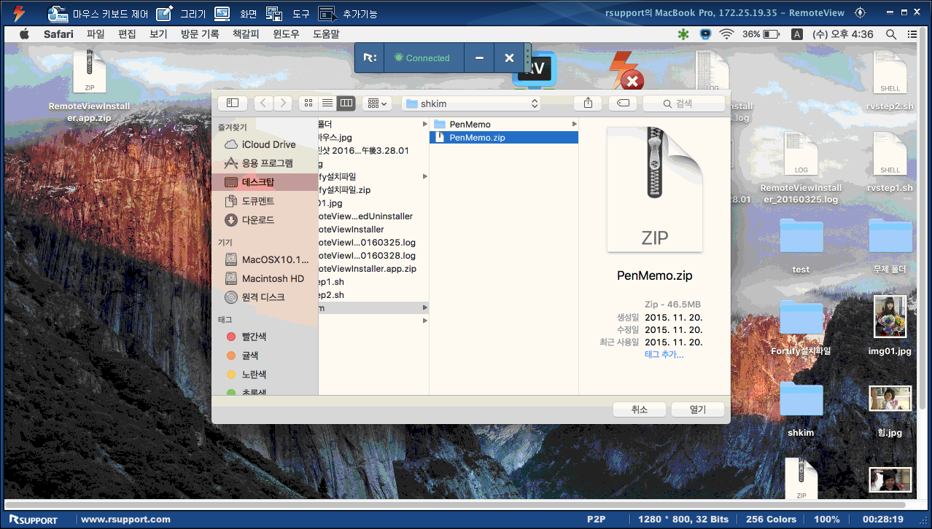This screenshot has height=529, width=932.
Task: Open the 책갈피 menu
Action: (x=246, y=34)
